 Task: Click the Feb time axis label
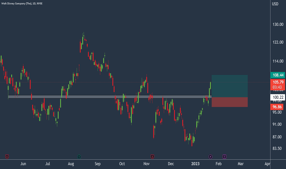[x=218, y=164]
